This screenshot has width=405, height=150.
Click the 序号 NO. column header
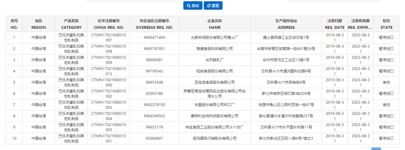coord(14,24)
